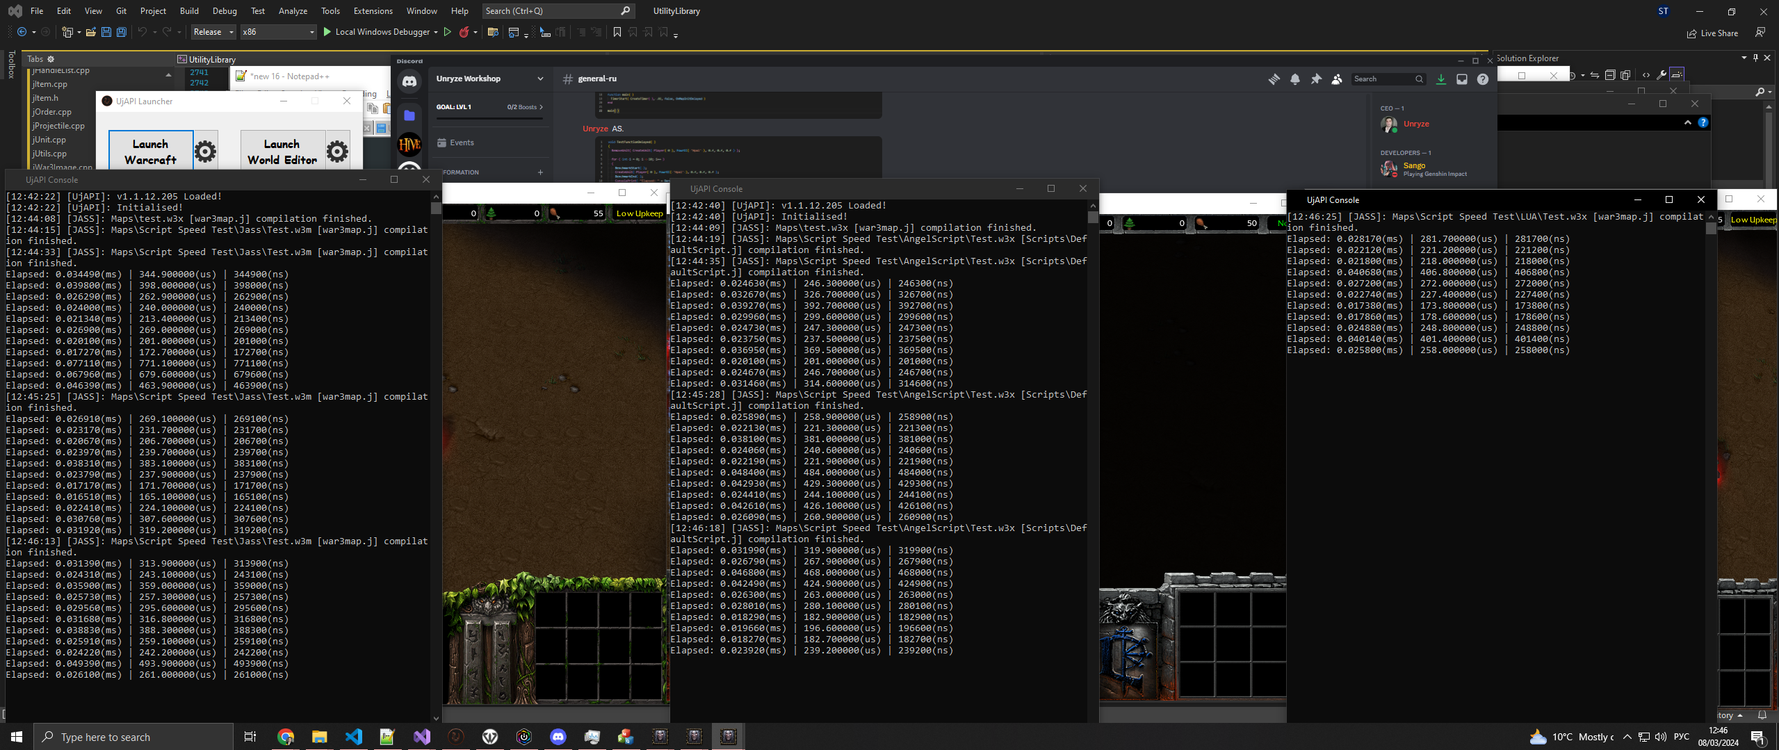Click the Live Share button

coord(1712,33)
